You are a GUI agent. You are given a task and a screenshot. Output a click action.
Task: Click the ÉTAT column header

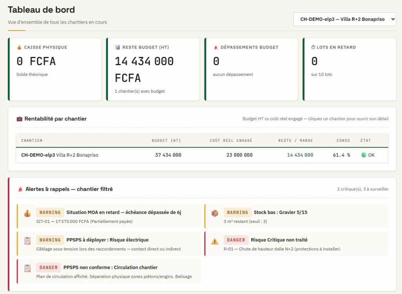click(365, 141)
